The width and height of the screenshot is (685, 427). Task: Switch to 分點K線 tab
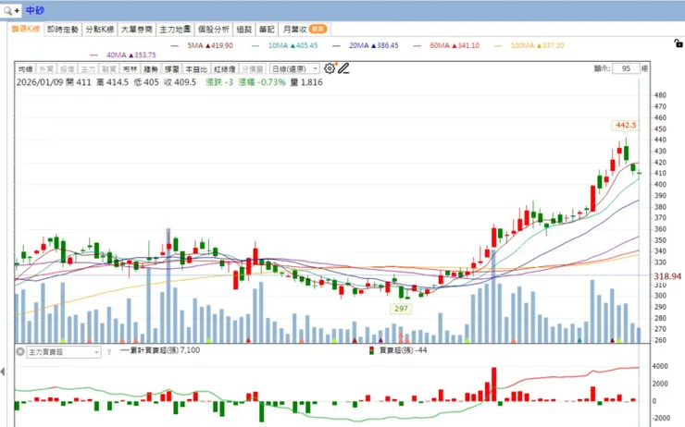coord(100,30)
